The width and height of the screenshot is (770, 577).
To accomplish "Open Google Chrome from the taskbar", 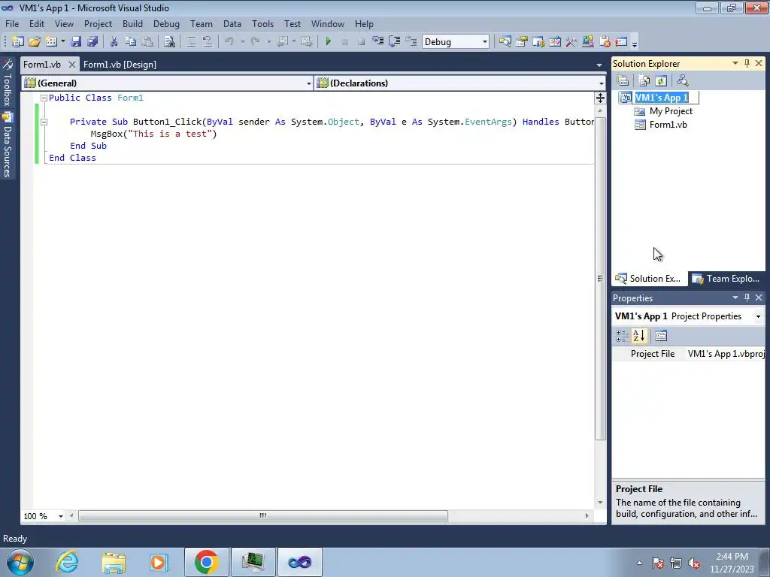I will (206, 562).
